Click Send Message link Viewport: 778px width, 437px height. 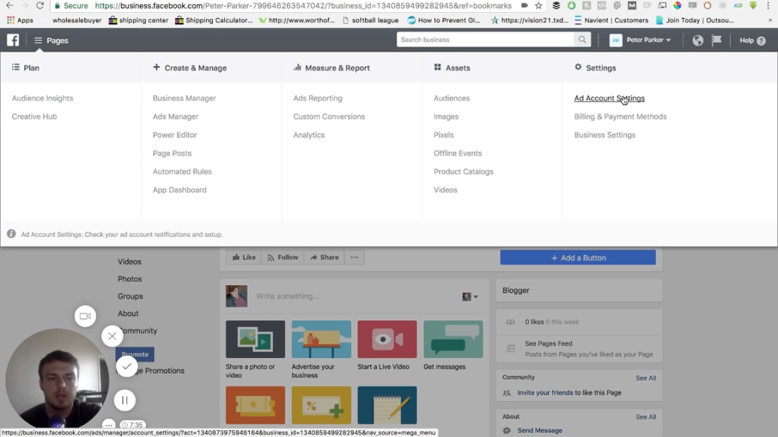click(540, 430)
